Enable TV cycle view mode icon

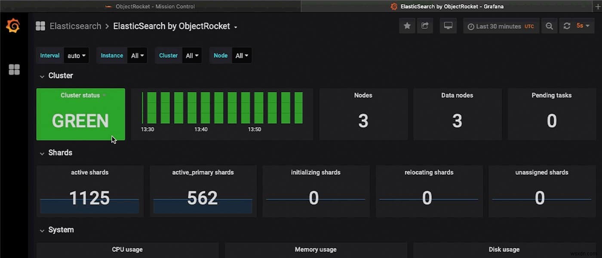[448, 25]
